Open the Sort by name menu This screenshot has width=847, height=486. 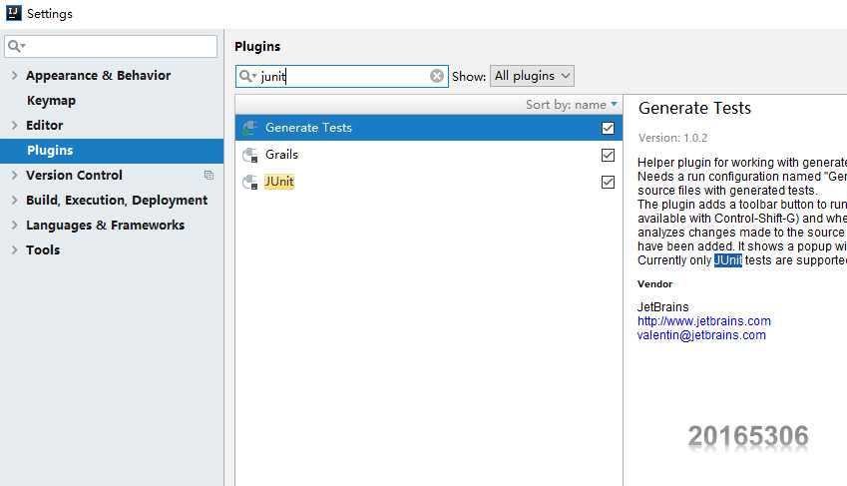click(572, 104)
